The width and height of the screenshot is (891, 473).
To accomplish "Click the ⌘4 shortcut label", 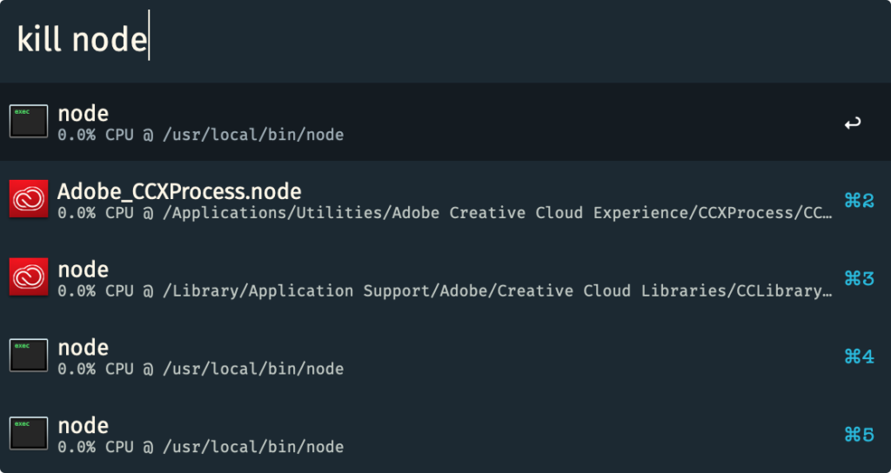I will point(859,356).
